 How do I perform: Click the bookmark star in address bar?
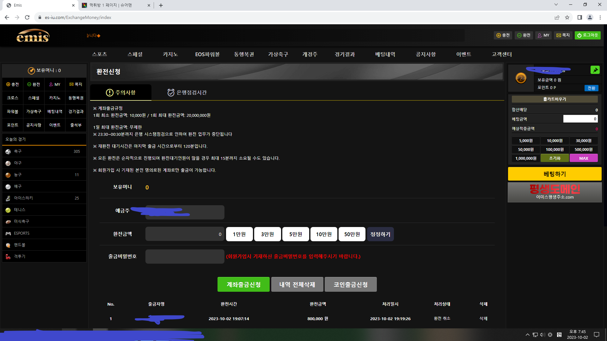tap(567, 17)
